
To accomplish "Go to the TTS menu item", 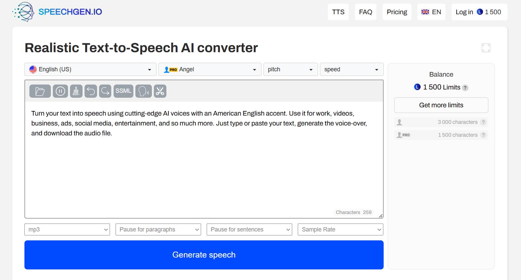I will [338, 12].
